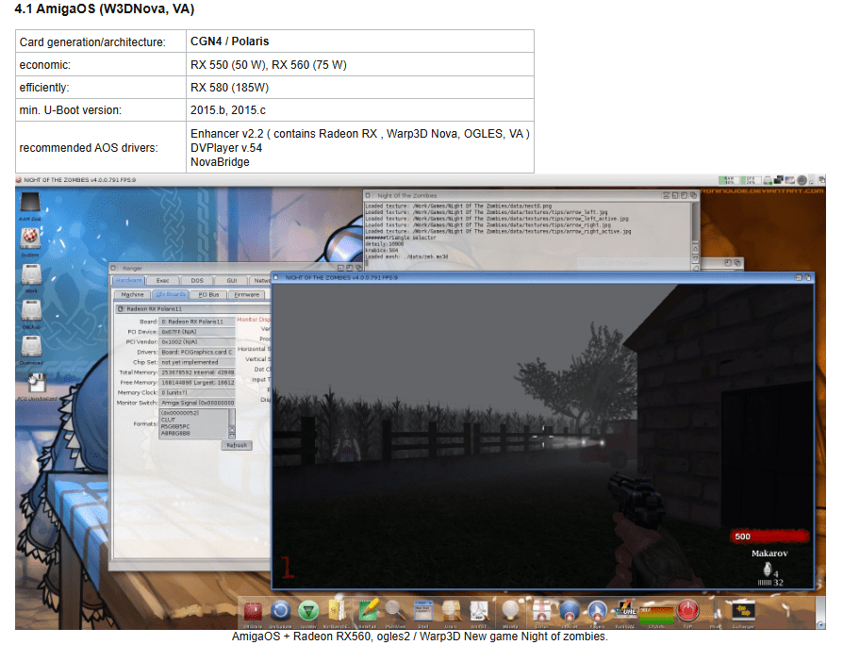
Task: Switch to the DOS tab in Ranger
Action: tap(197, 280)
